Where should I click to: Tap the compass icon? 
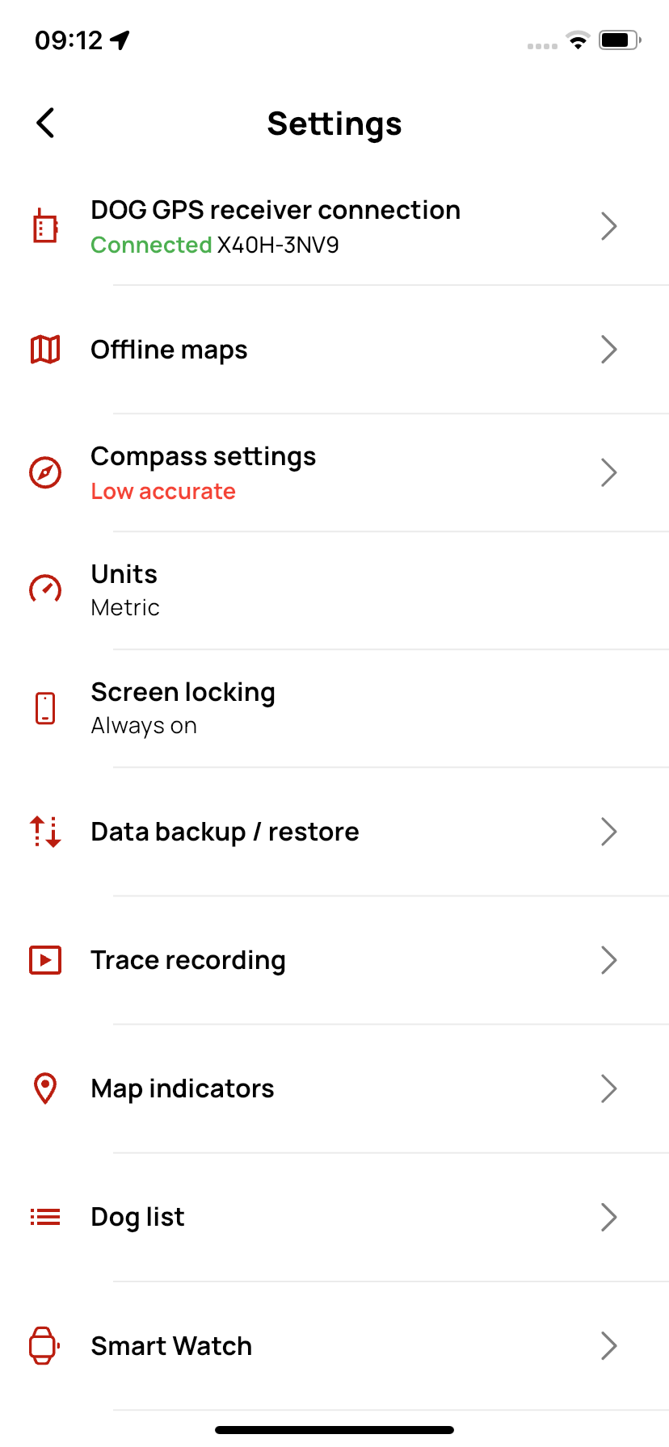pos(45,472)
